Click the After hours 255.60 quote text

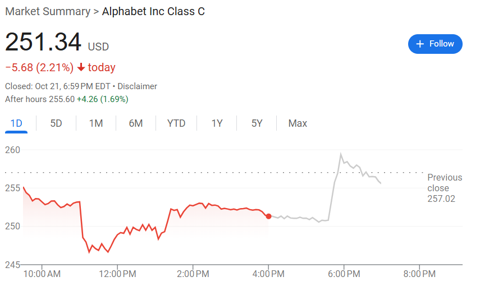(x=66, y=99)
